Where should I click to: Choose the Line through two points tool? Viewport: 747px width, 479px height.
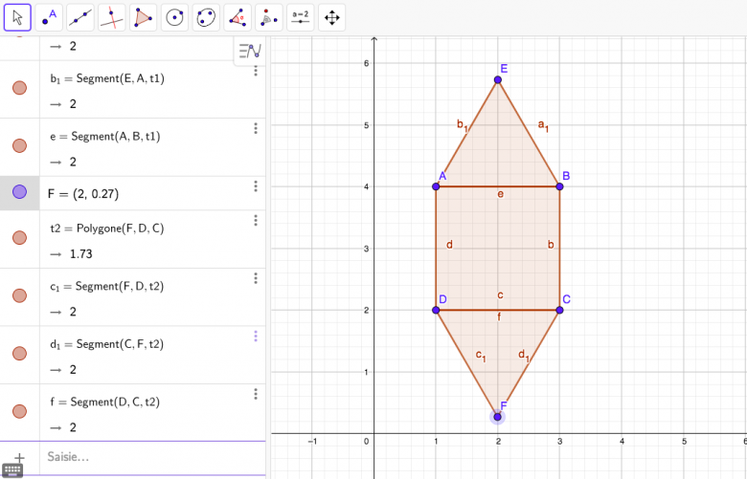80,16
